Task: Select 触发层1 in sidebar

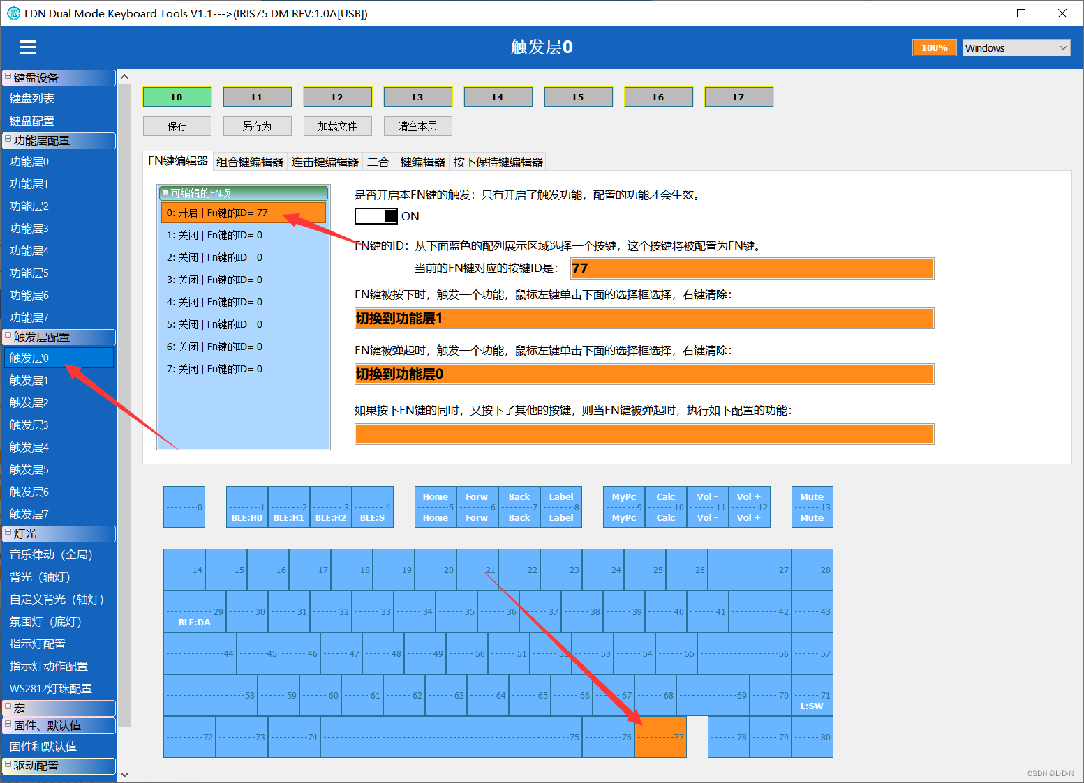Action: [x=59, y=381]
